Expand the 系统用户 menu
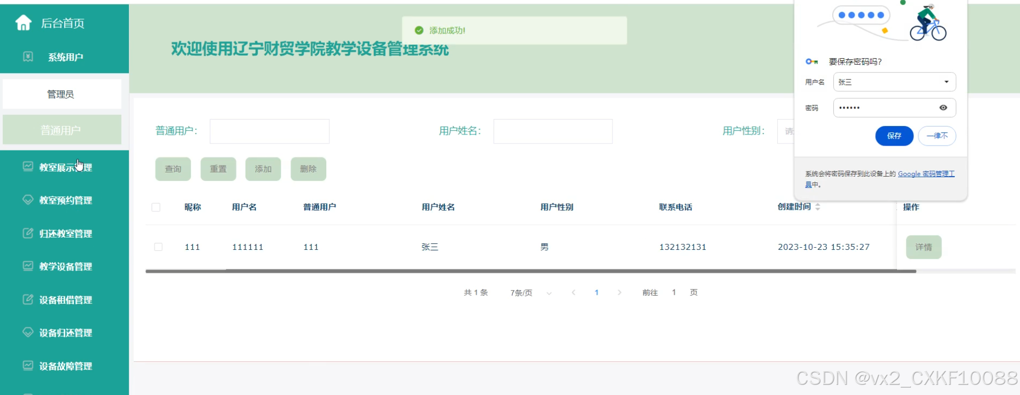Viewport: 1020px width, 395px height. [x=64, y=57]
